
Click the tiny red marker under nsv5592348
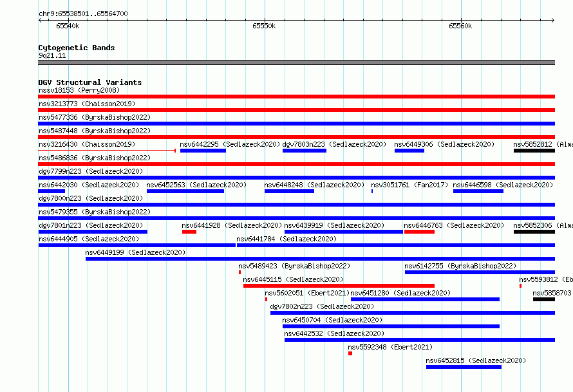350,353
